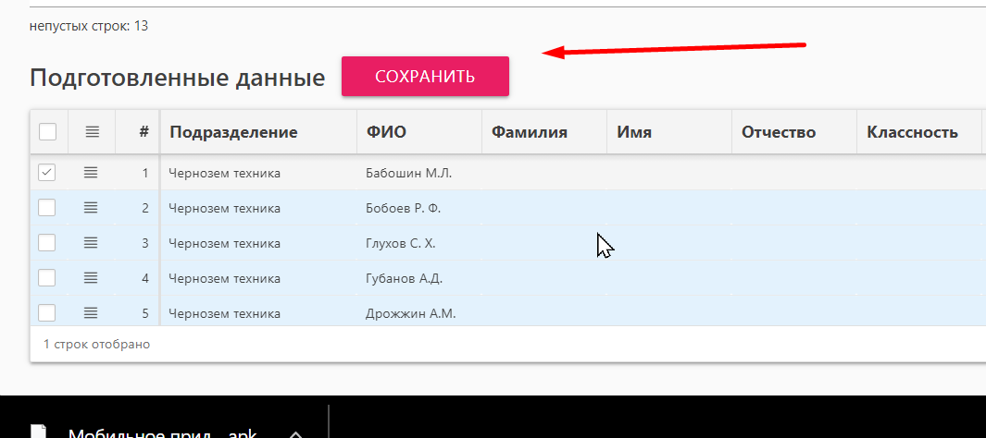This screenshot has width=986, height=438.
Task: Check the checkbox for Бобоев Р. Ф. row
Action: [x=47, y=208]
